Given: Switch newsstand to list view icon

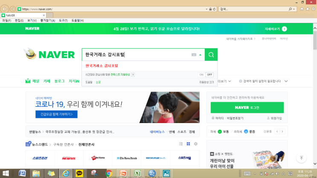Looking at the screenshot, I should [x=181, y=144].
